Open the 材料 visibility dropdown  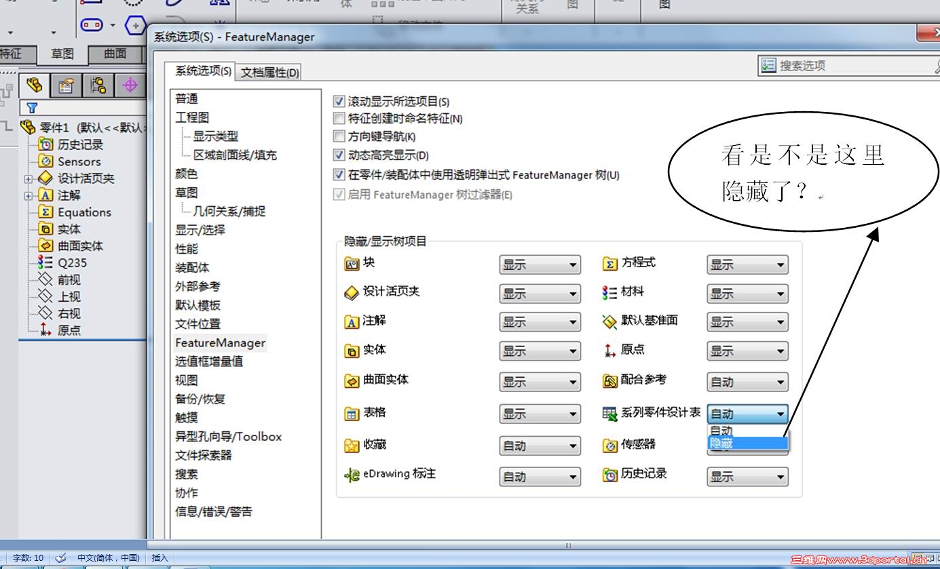pyautogui.click(x=747, y=294)
